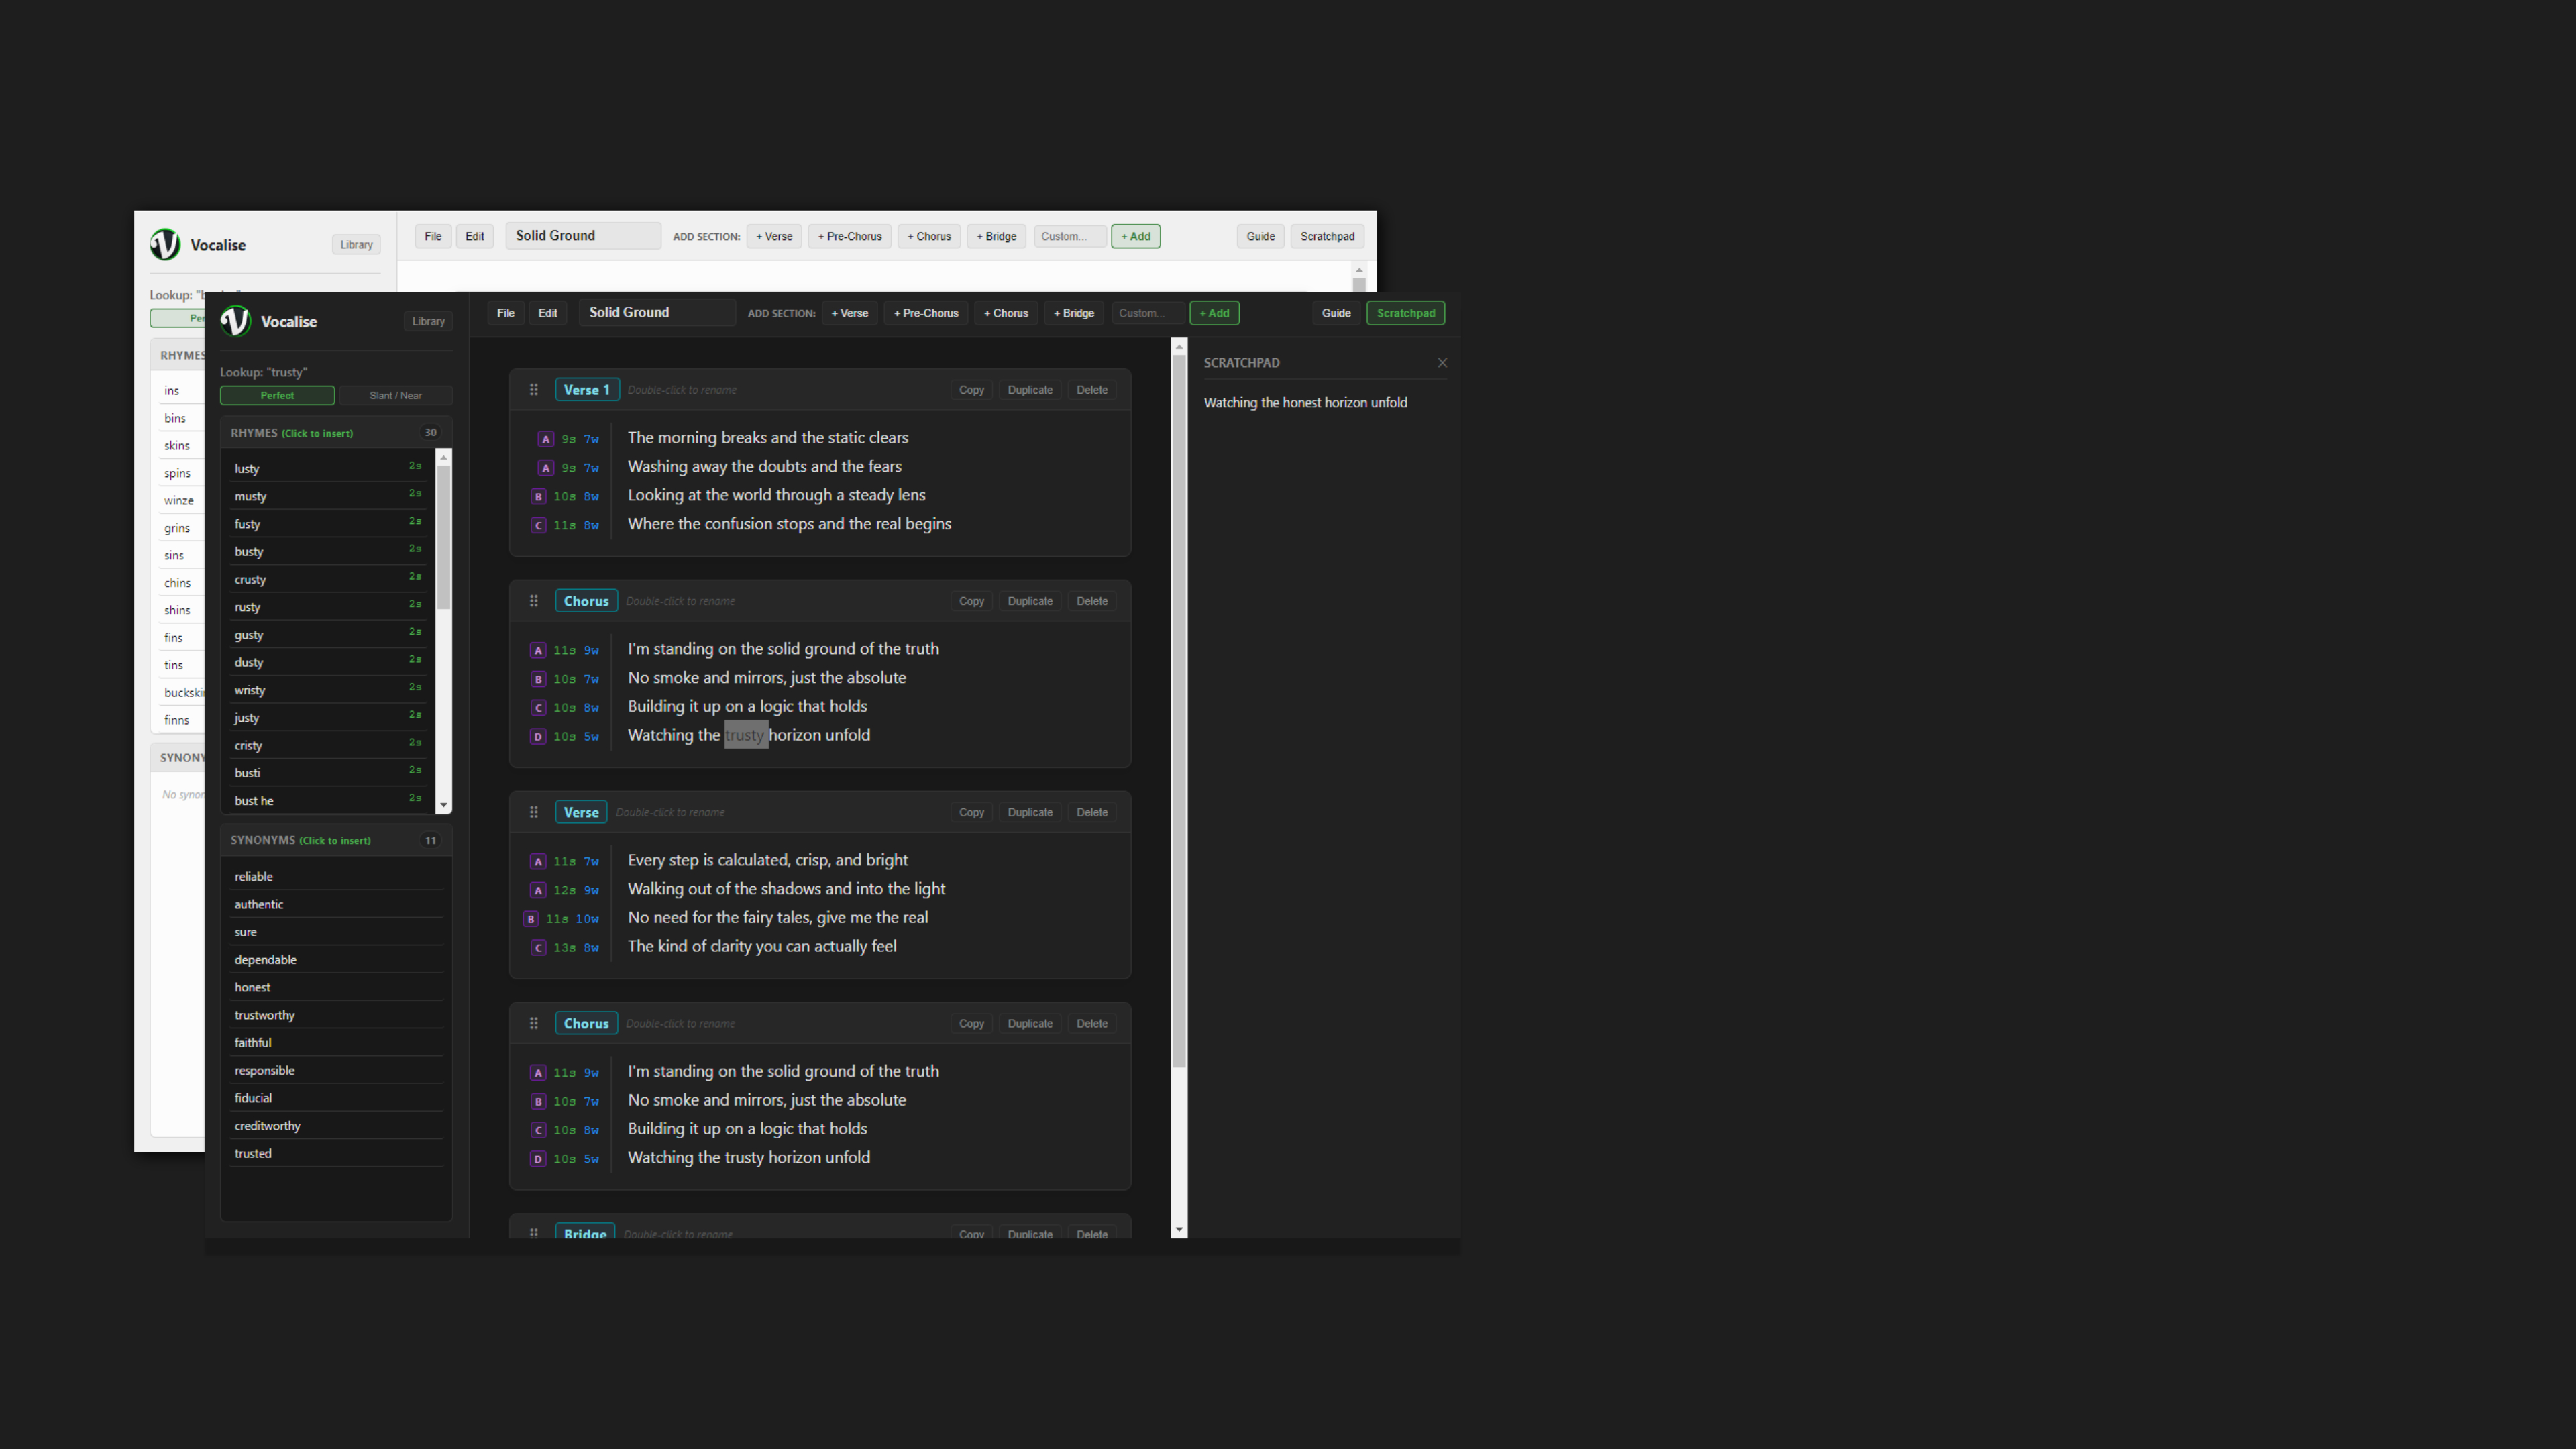Open the File menu
The height and width of the screenshot is (1449, 2576).
(x=506, y=313)
